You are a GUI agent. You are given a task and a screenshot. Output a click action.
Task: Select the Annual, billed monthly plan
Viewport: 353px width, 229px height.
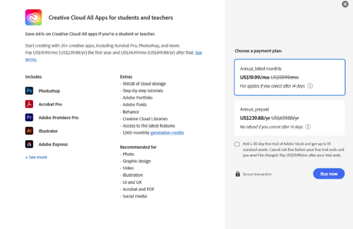click(x=289, y=77)
